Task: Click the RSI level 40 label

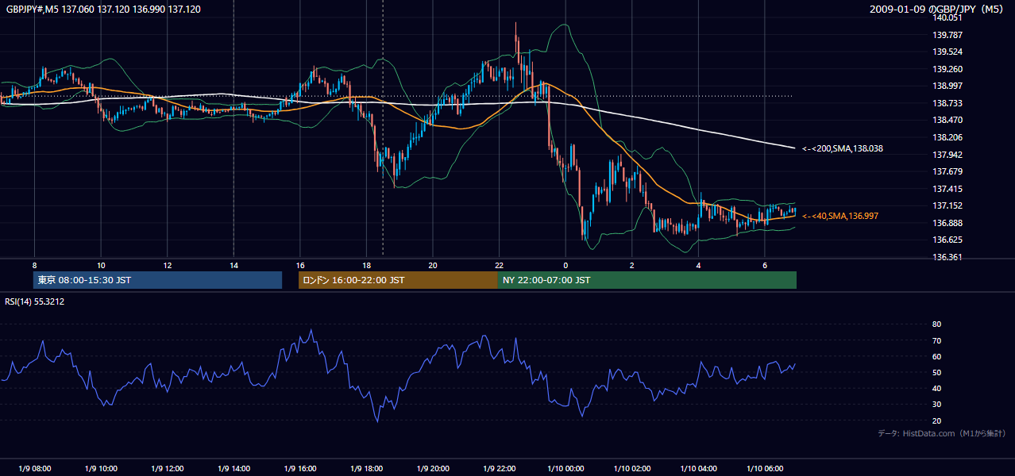Action: [937, 388]
